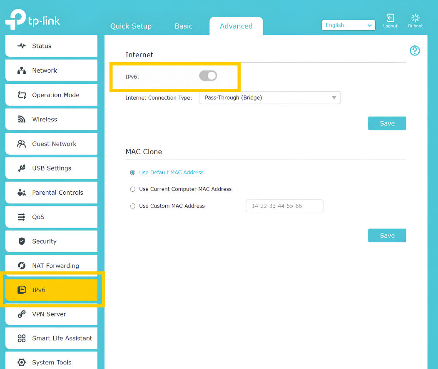
Task: Open USB Settings menu item
Action: click(51, 168)
